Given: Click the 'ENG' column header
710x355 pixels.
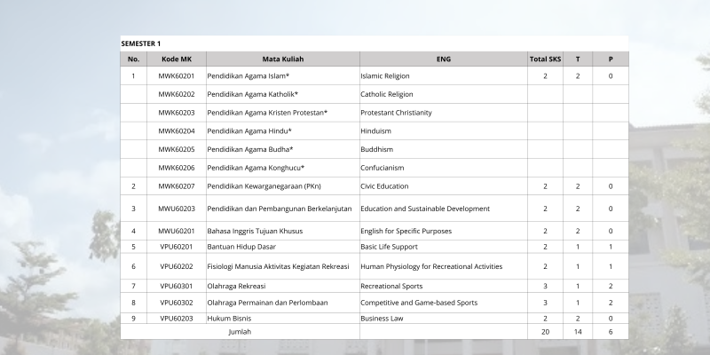Looking at the screenshot, I should [444, 59].
